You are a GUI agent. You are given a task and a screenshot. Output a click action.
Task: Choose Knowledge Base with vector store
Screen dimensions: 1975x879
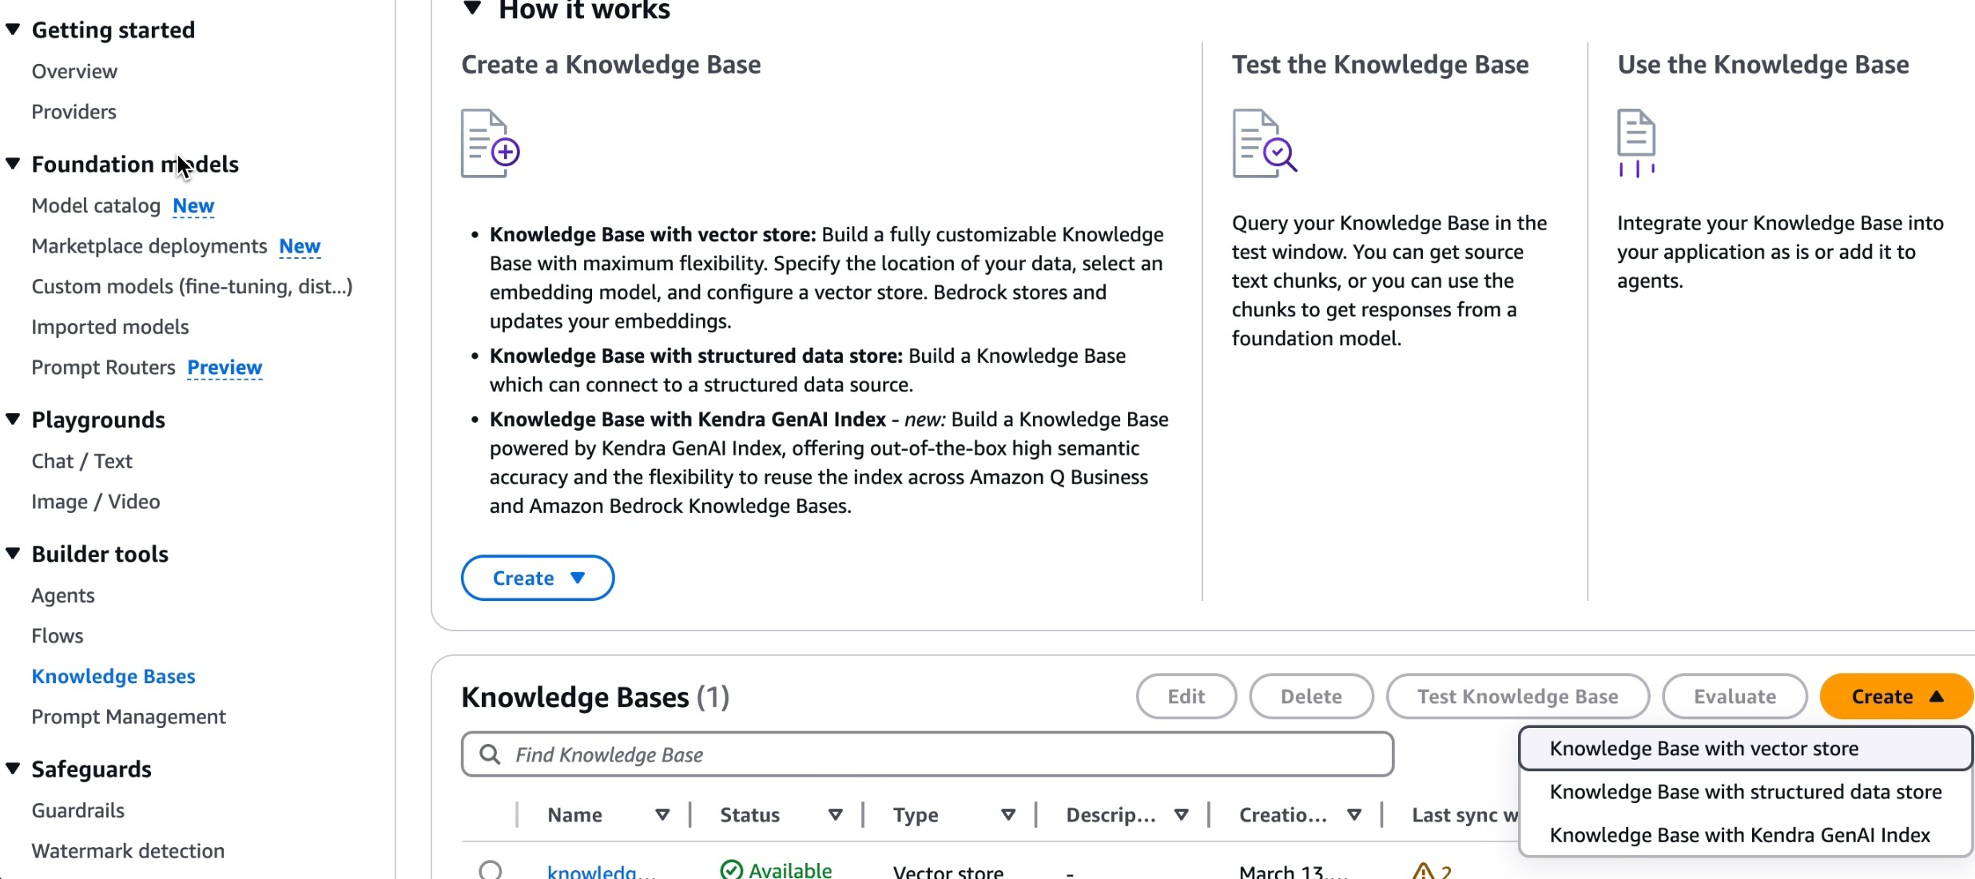tap(1703, 749)
